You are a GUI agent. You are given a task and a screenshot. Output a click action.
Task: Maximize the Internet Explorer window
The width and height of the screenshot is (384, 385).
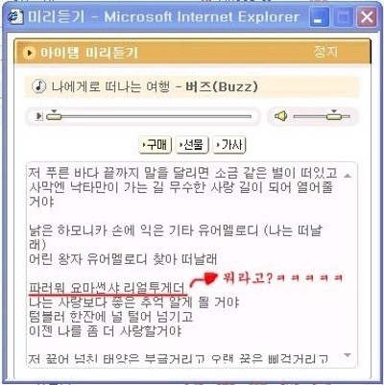[x=343, y=17]
